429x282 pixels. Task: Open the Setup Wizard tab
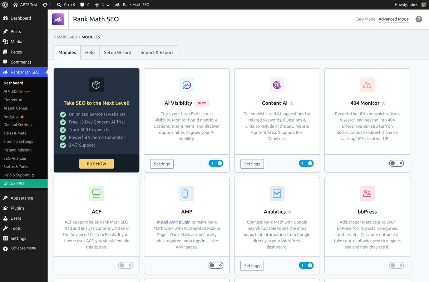(118, 52)
